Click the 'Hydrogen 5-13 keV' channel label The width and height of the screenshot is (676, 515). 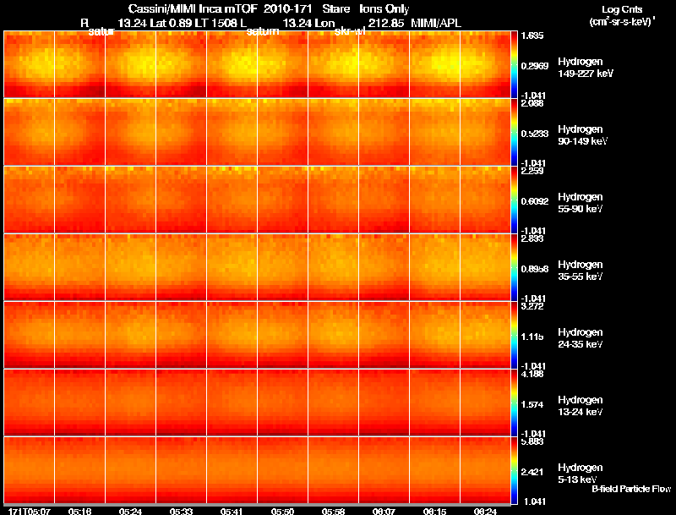point(581,474)
